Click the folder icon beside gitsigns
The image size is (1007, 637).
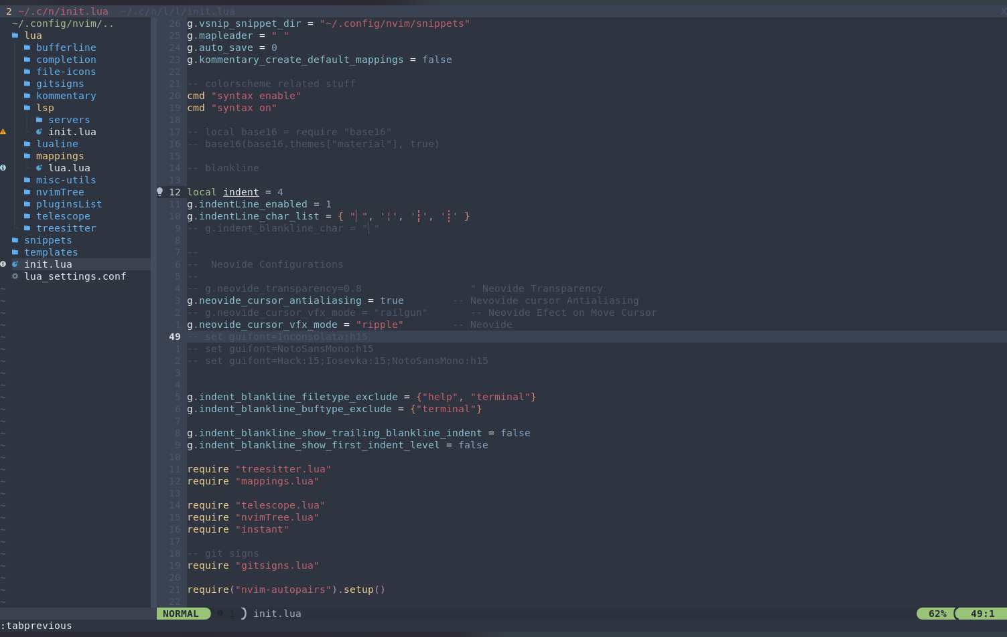[27, 84]
